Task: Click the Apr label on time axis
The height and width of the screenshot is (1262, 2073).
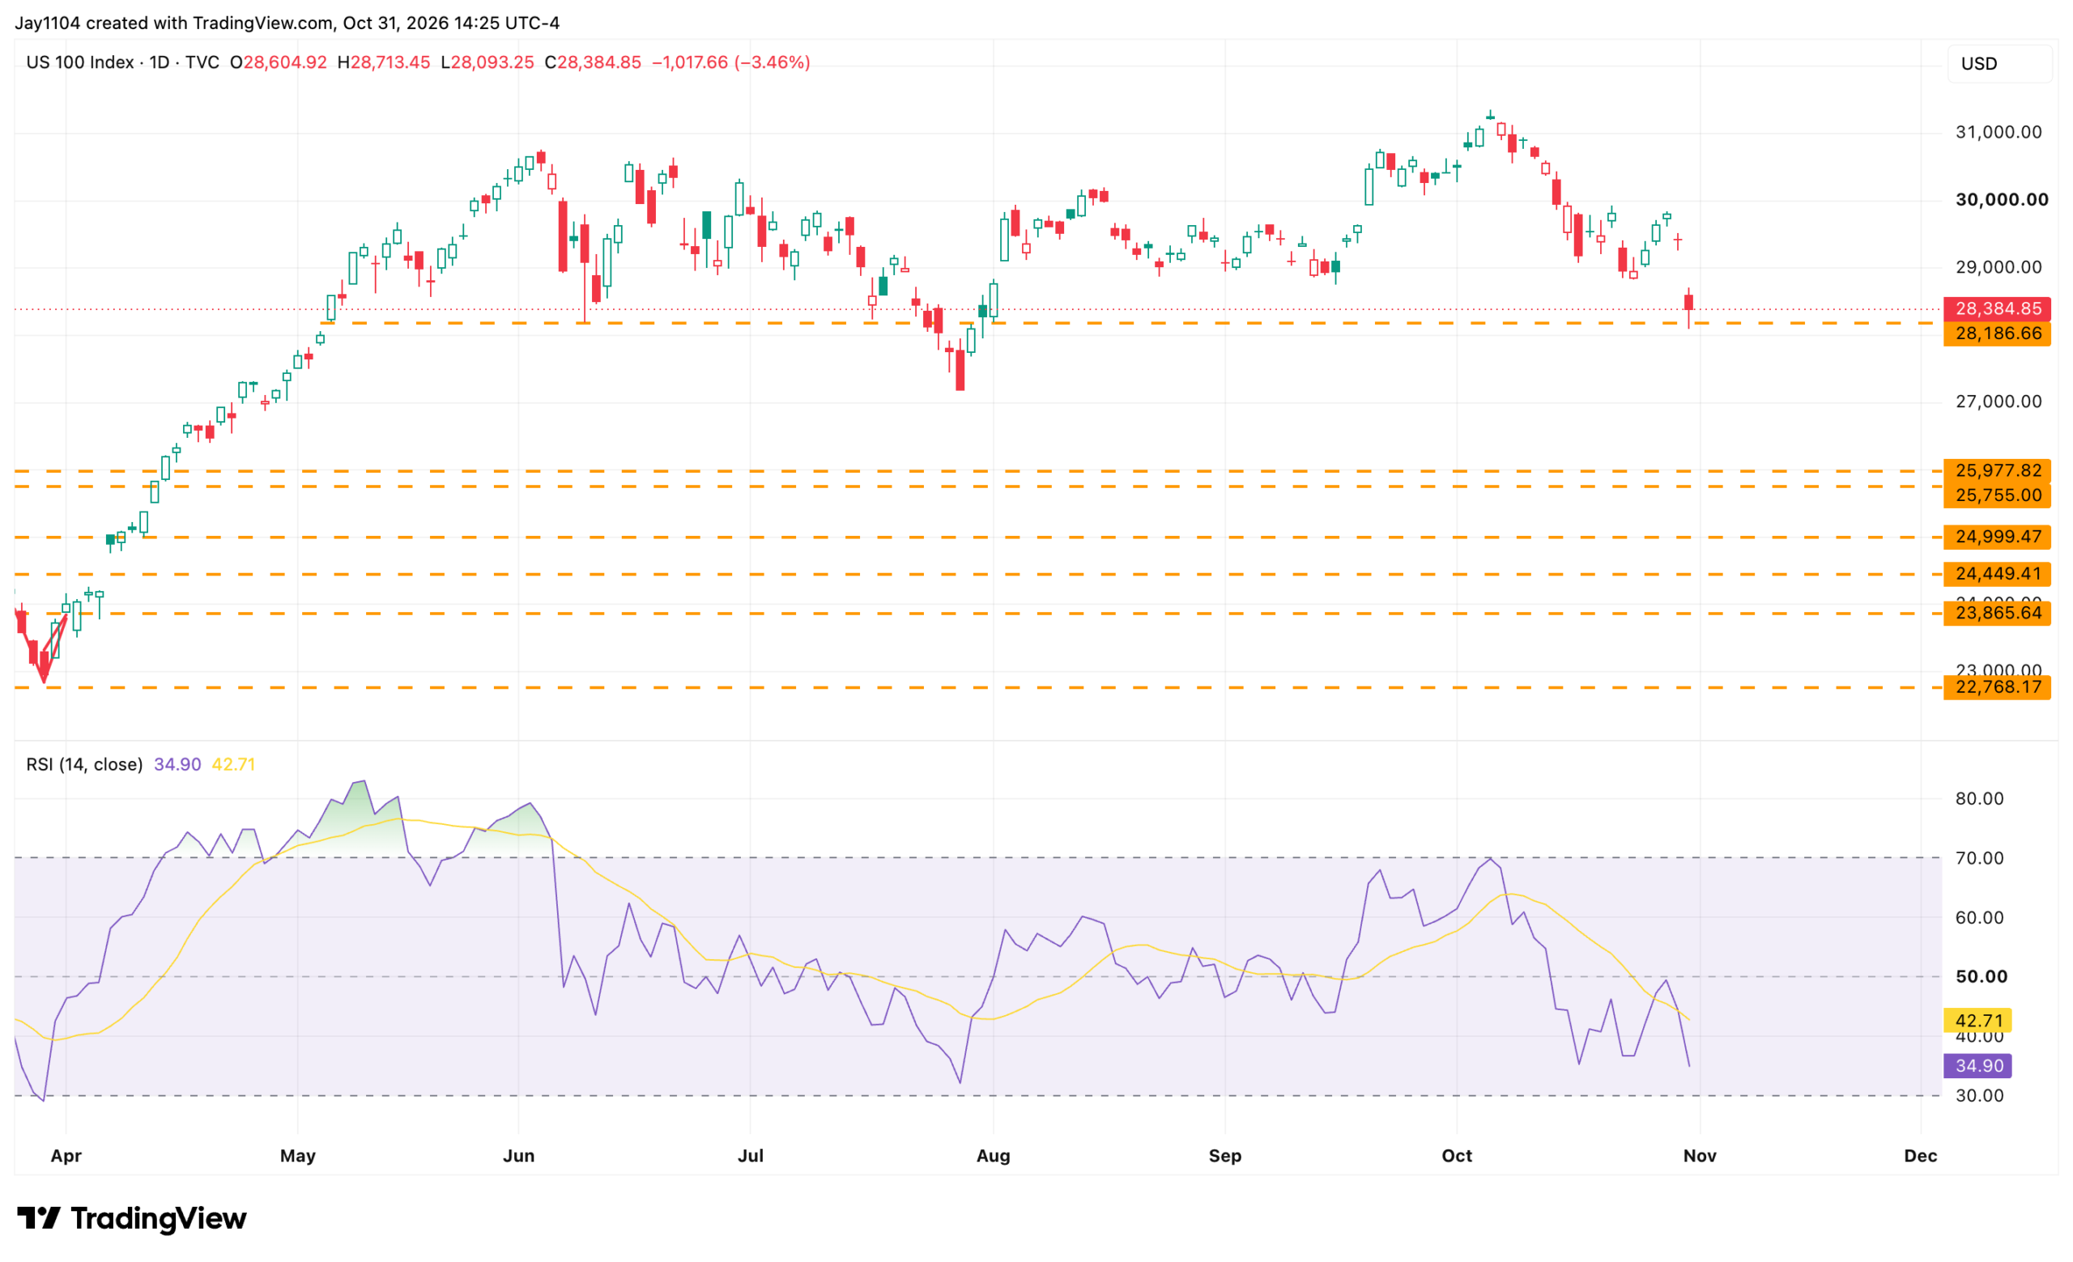Action: click(66, 1156)
